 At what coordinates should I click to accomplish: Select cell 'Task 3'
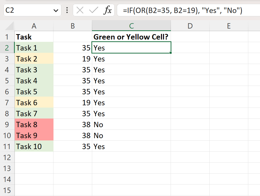(34, 70)
